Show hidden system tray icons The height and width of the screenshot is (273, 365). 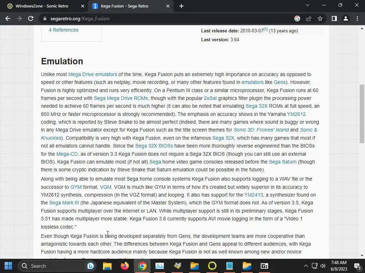point(306,266)
